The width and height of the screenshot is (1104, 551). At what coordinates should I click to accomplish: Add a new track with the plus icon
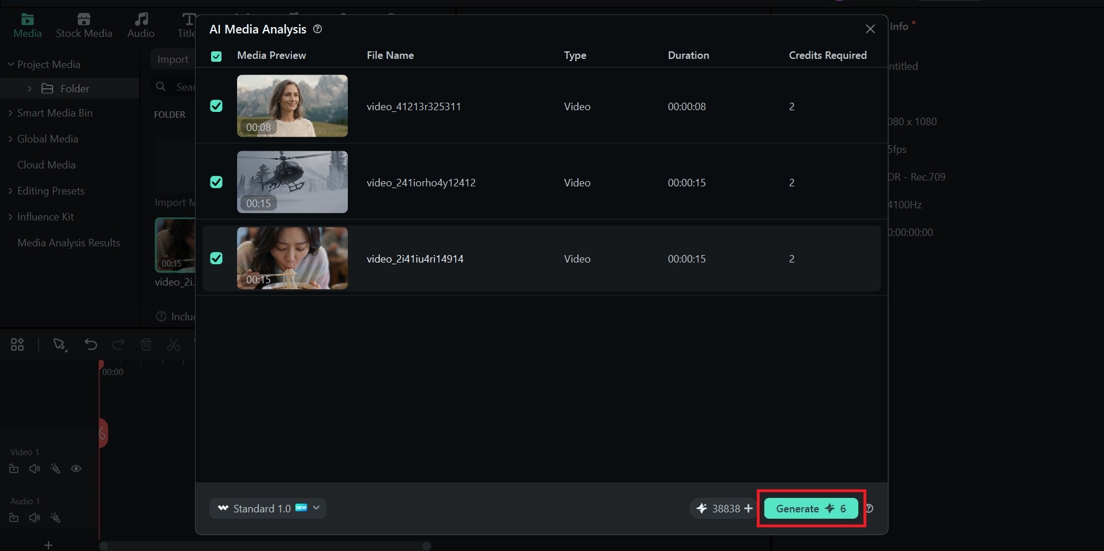click(48, 545)
